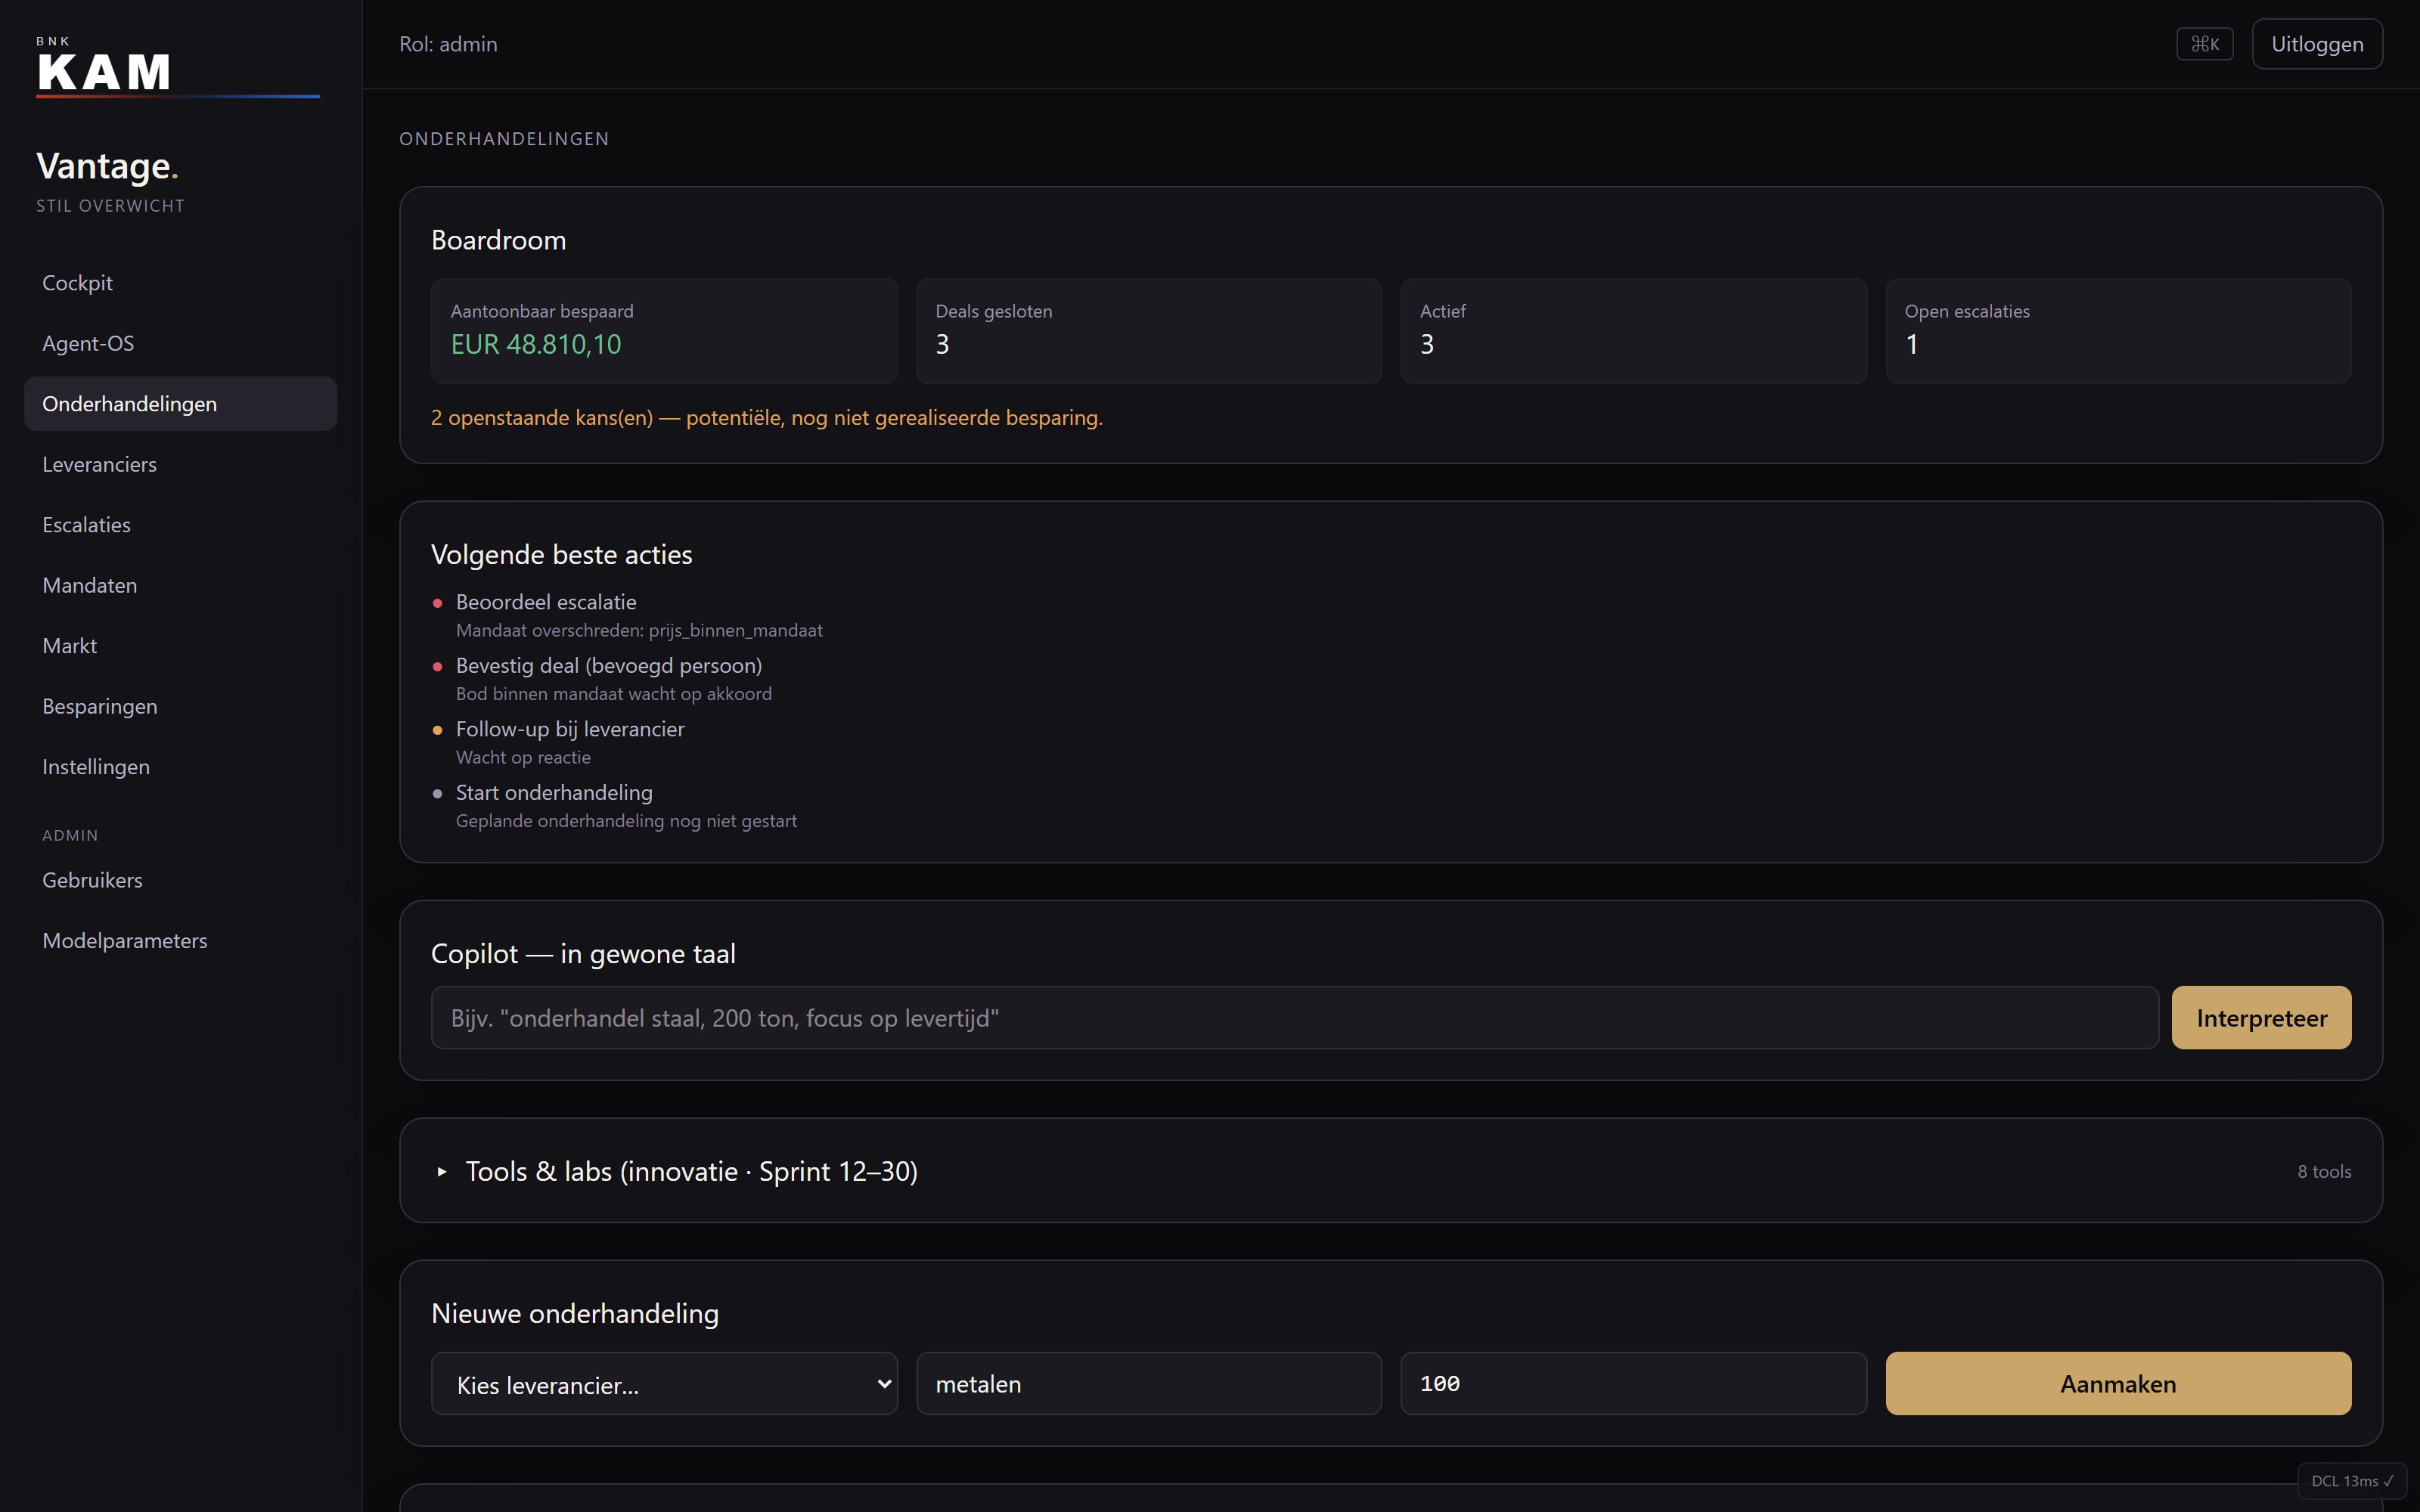This screenshot has height=1512, width=2420.
Task: Click the '2 openstaande kans(en)' notice text
Action: (x=767, y=418)
